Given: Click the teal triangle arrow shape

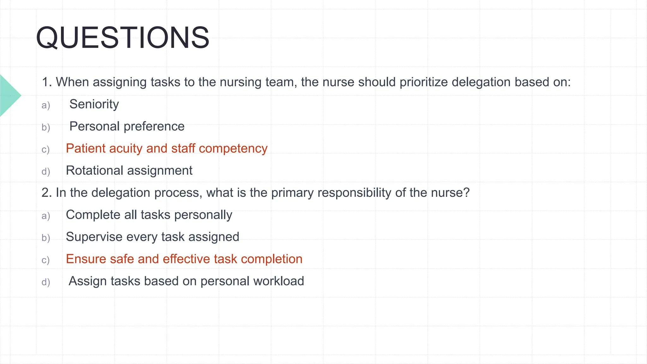Looking at the screenshot, I should 10,95.
